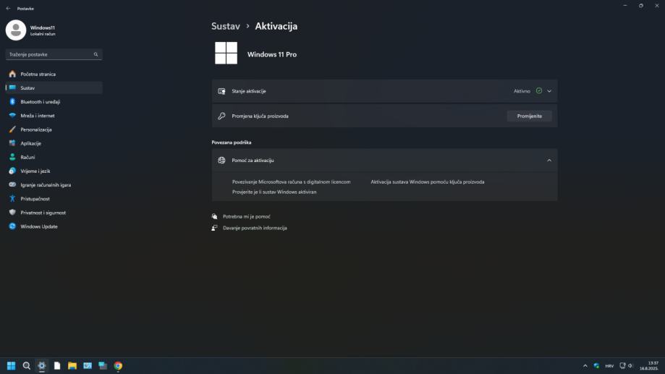
Task: Click the key icon for Promjena ključa proizvoda
Action: click(221, 116)
